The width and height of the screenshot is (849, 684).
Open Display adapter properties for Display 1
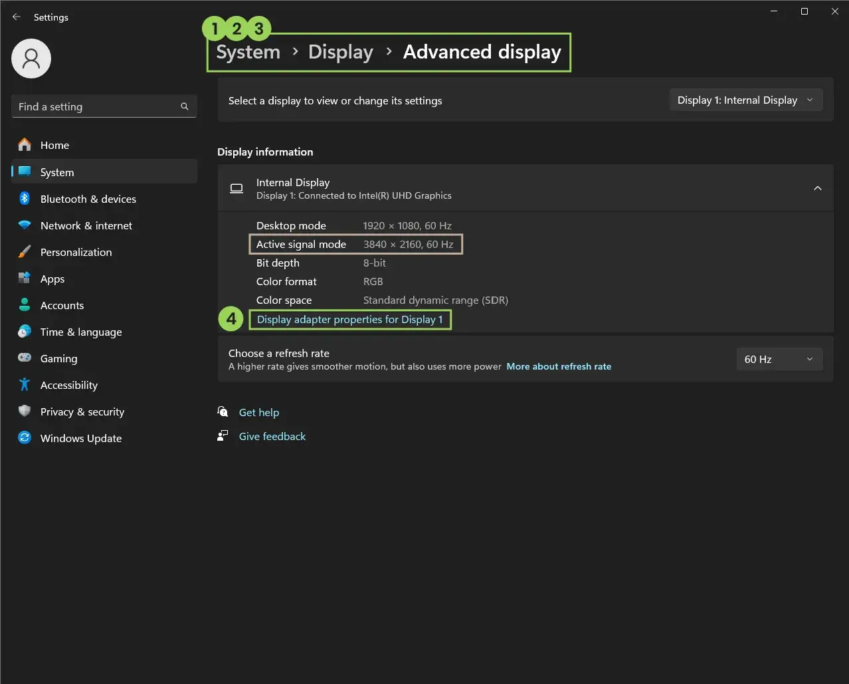coord(349,319)
